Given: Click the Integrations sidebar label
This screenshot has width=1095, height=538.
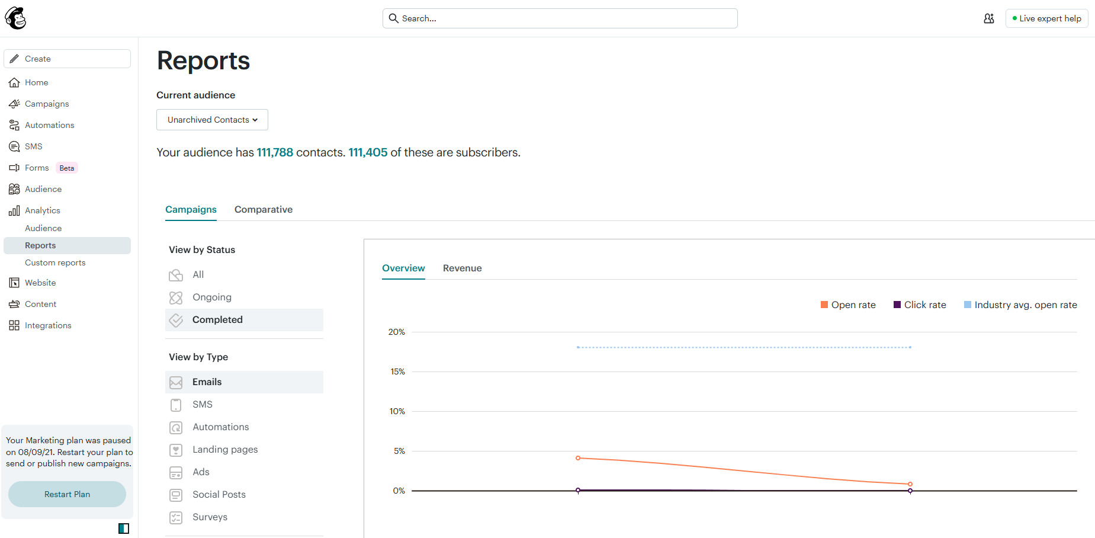Looking at the screenshot, I should pyautogui.click(x=48, y=325).
